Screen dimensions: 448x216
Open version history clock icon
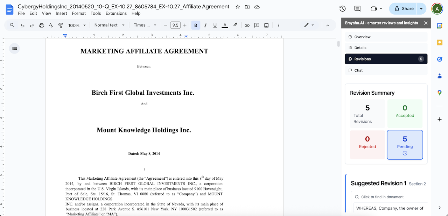343,9
